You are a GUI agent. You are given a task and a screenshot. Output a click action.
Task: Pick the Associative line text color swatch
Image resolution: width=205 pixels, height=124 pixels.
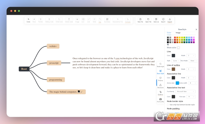(173, 97)
